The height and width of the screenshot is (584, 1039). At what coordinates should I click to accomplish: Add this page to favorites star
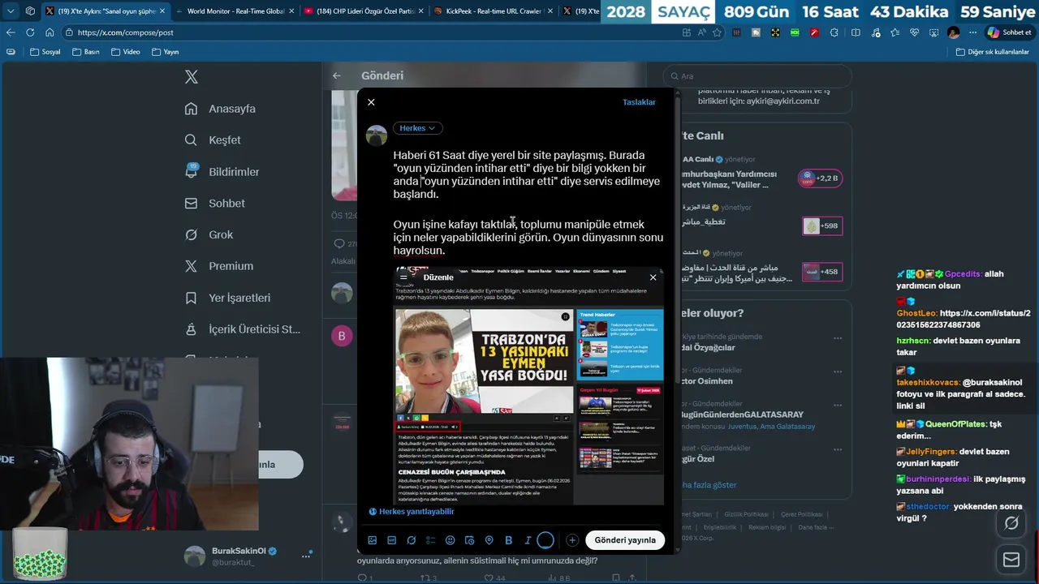pyautogui.click(x=717, y=32)
